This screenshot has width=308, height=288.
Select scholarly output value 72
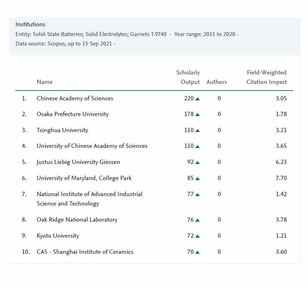[191, 236]
